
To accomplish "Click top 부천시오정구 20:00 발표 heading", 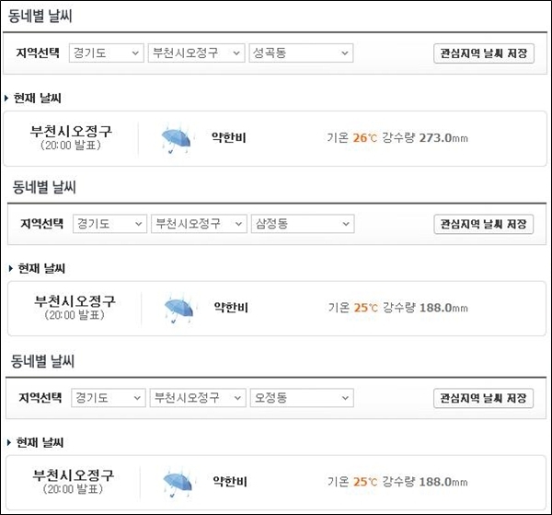I will point(71,137).
